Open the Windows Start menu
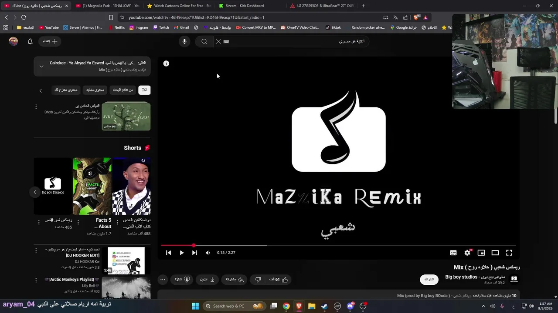This screenshot has width=558, height=313. [x=195, y=306]
